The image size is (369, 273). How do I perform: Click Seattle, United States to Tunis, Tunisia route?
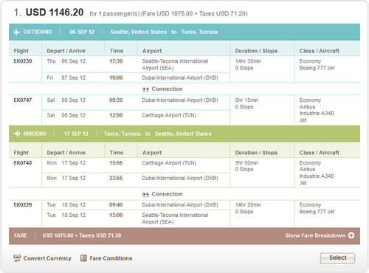click(164, 32)
